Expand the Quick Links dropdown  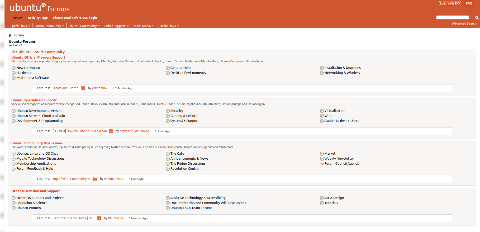click(x=20, y=26)
